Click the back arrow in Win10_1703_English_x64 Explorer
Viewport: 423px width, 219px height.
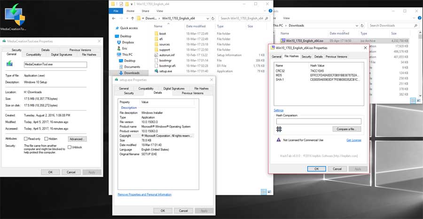pyautogui.click(x=114, y=18)
